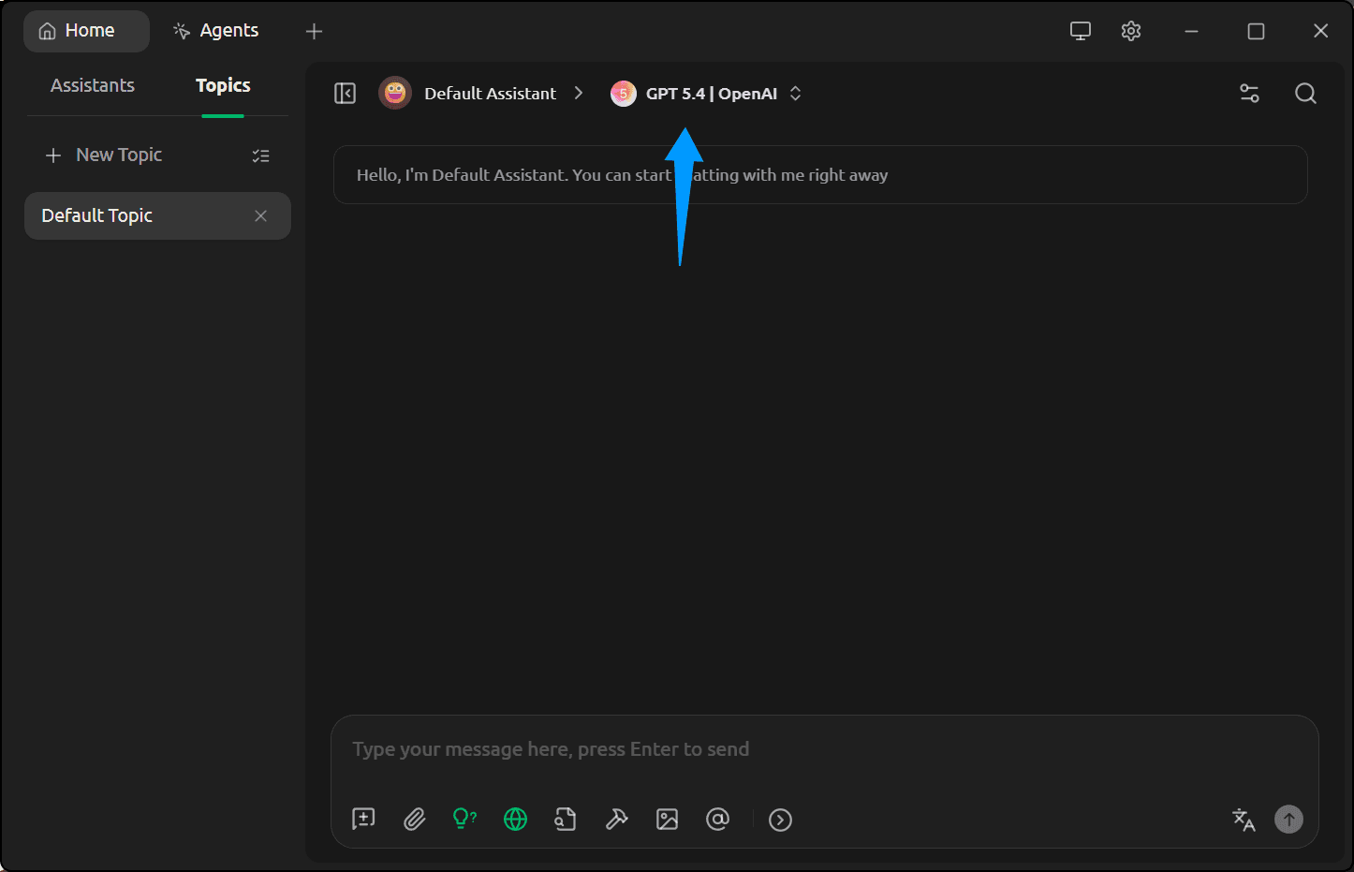The height and width of the screenshot is (872, 1354).
Task: Open the knowledge base icon
Action: (566, 820)
